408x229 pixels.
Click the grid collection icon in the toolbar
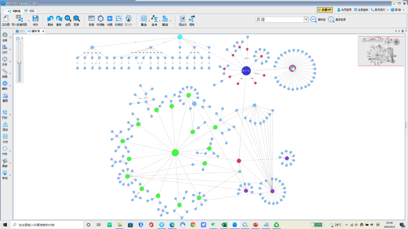144,19
